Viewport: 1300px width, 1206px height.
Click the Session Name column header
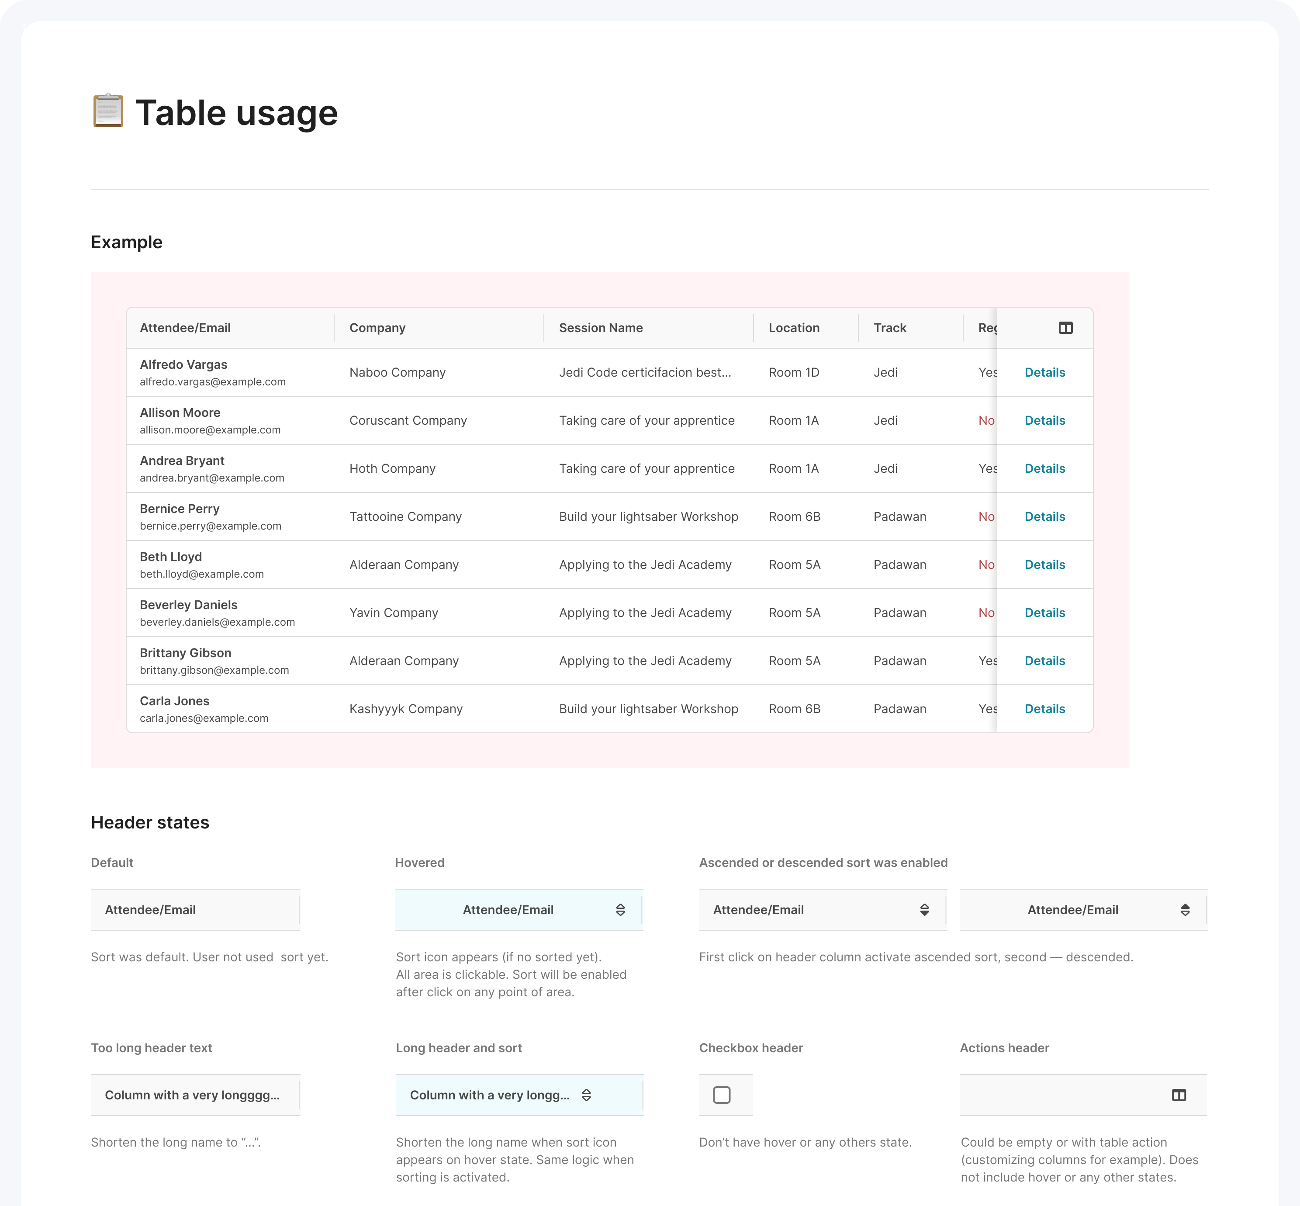tap(649, 328)
